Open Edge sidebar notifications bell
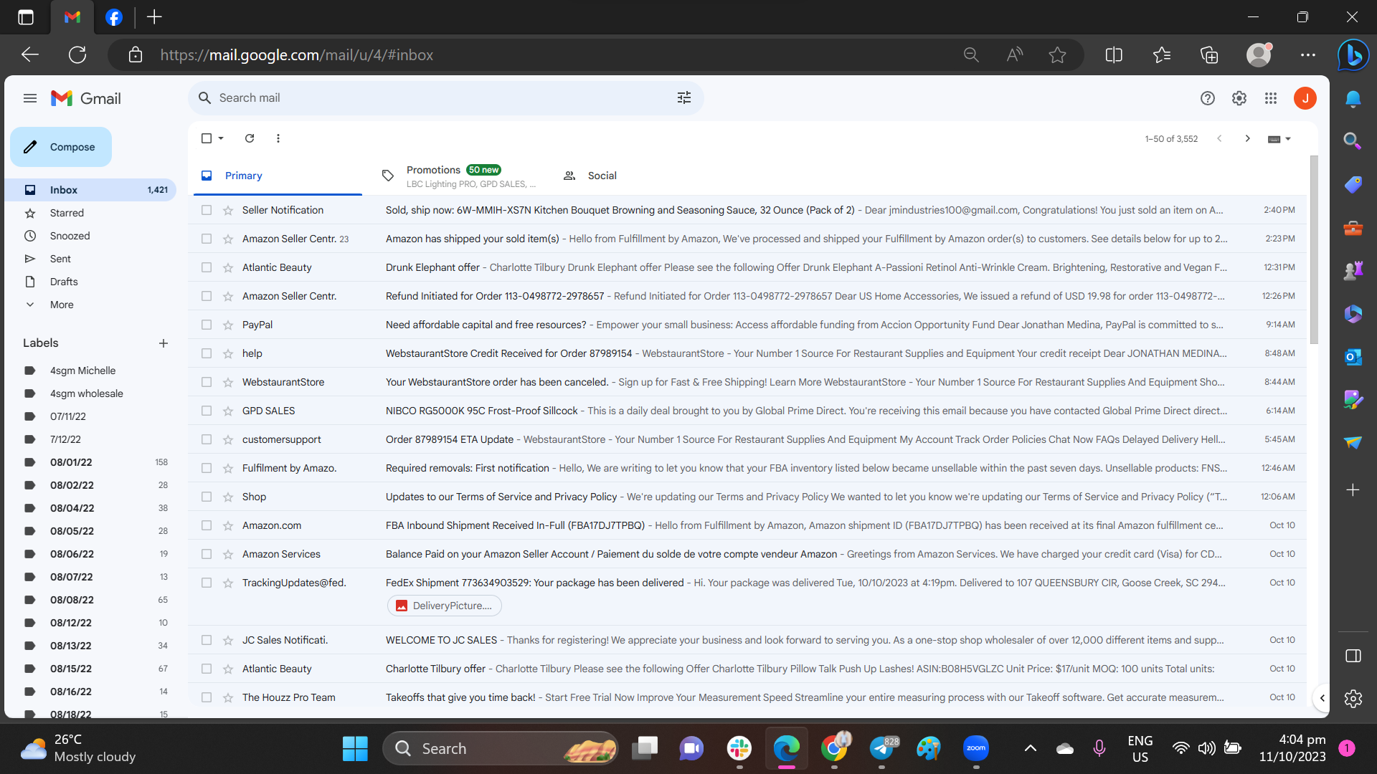This screenshot has height=774, width=1377. click(x=1353, y=99)
